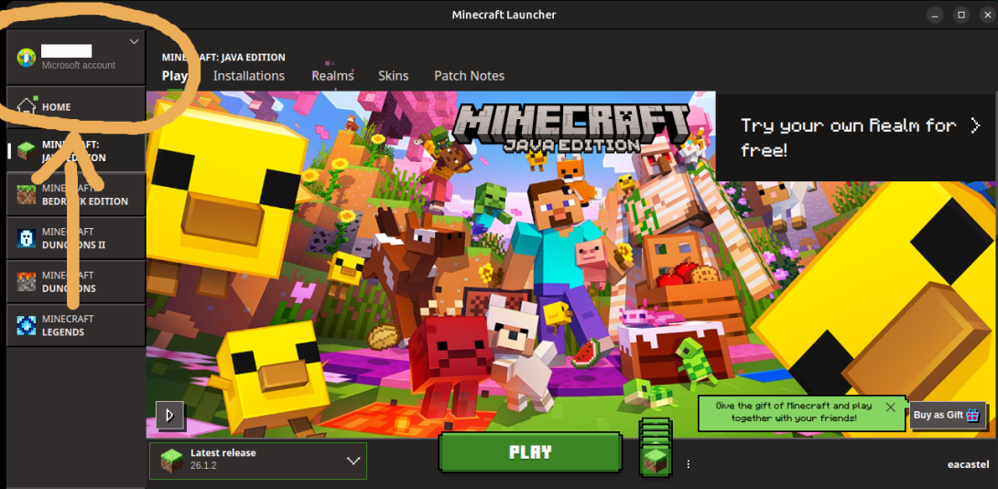Select Minecraft Bedrock Edition dirt block icon
998x489 pixels.
pos(27,194)
